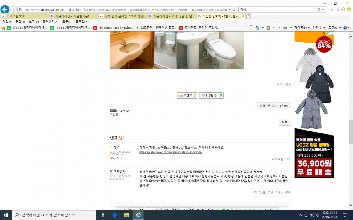Show more command bar items with the chevron
Image resolution: width=353 pixels, height=220 pixels.
(251, 26)
